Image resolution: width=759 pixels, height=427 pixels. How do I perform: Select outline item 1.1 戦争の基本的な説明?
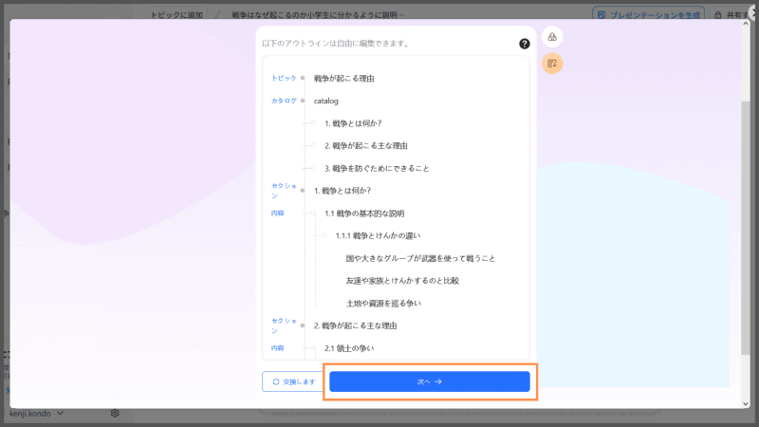364,213
